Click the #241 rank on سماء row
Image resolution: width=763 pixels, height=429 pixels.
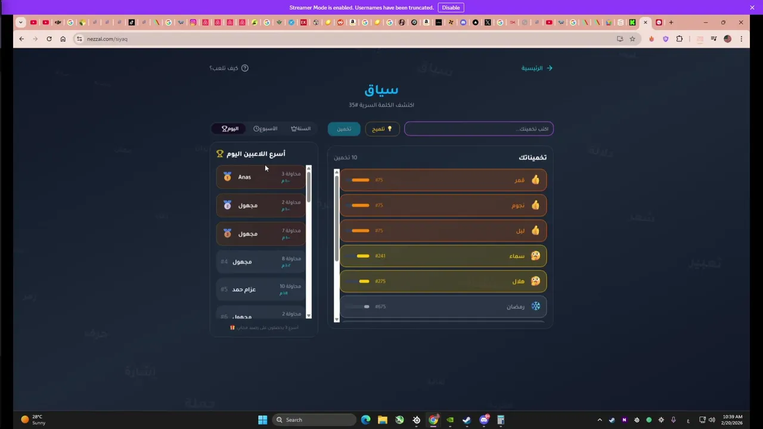coord(380,256)
